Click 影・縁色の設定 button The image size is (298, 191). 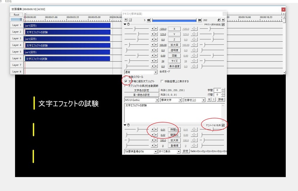(142, 95)
